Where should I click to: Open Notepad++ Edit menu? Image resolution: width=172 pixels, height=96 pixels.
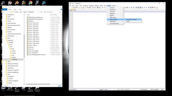pyautogui.click(x=73, y=6)
